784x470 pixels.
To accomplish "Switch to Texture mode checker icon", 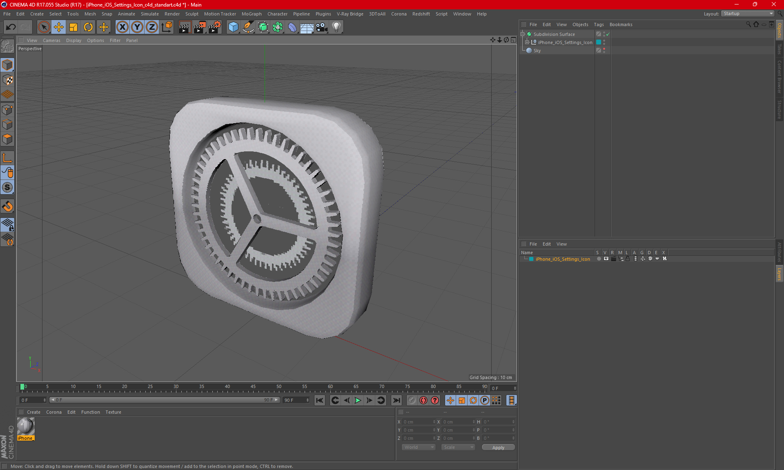I will pyautogui.click(x=7, y=80).
